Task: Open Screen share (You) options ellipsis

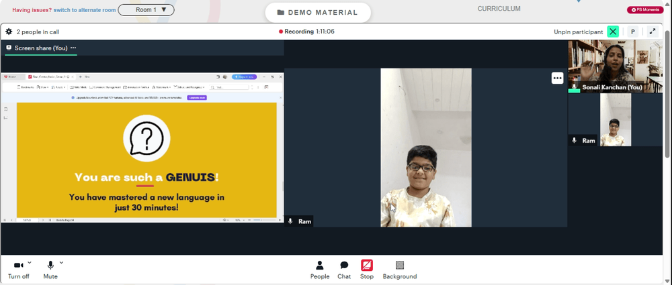Action: pos(73,48)
